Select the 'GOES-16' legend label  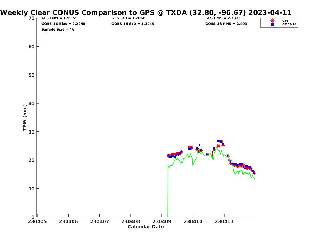[x=289, y=24]
